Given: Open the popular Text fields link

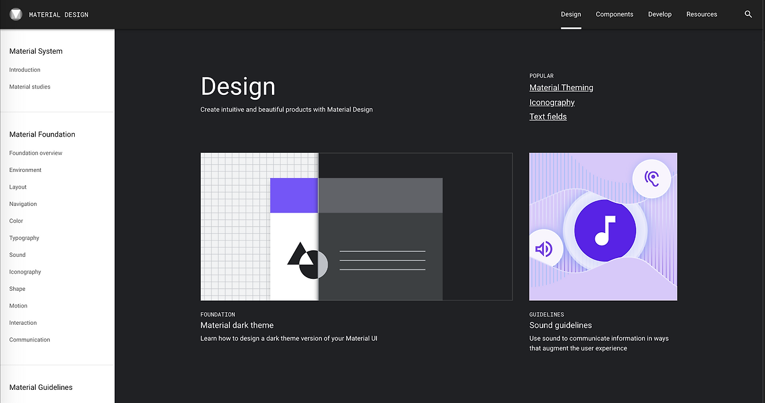Looking at the screenshot, I should click(548, 116).
